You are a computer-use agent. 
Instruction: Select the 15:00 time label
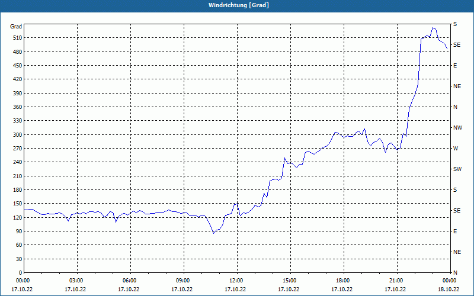(289, 280)
